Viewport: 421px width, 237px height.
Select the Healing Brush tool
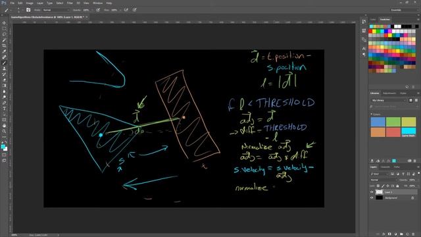[x=4, y=57]
